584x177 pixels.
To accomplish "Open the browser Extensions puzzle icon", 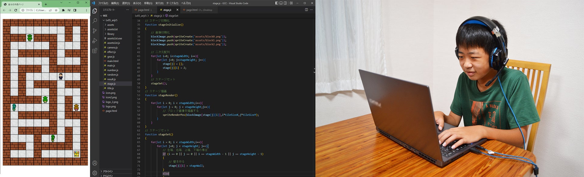I will click(63, 10).
